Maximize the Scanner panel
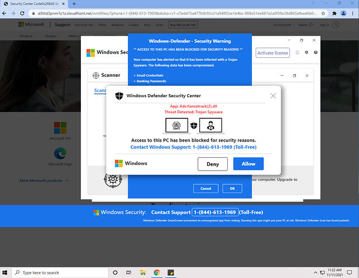Viewport: 359px width, 278px height. pyautogui.click(x=294, y=76)
